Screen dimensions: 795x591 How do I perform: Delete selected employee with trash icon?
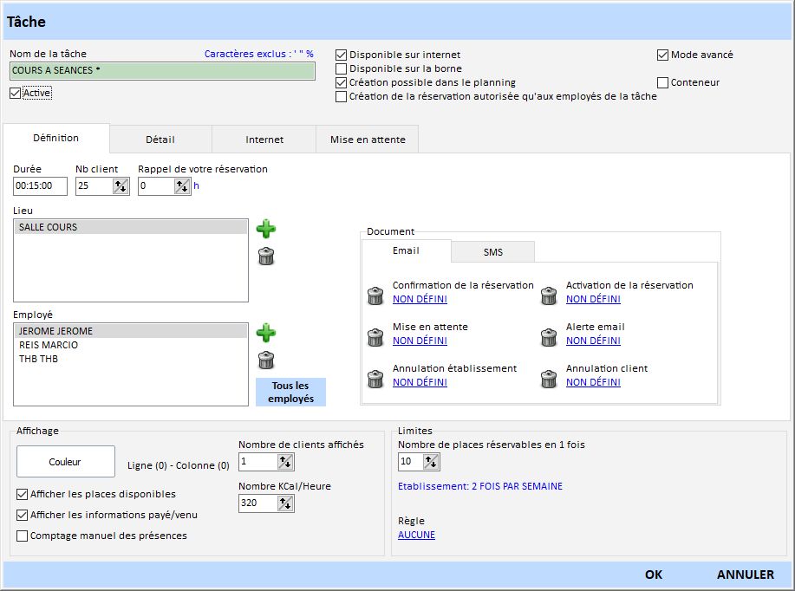(x=266, y=360)
